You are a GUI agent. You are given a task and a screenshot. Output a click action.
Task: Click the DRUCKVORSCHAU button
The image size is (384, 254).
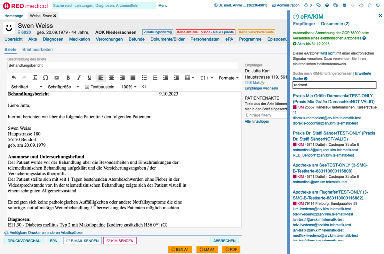click(x=24, y=241)
